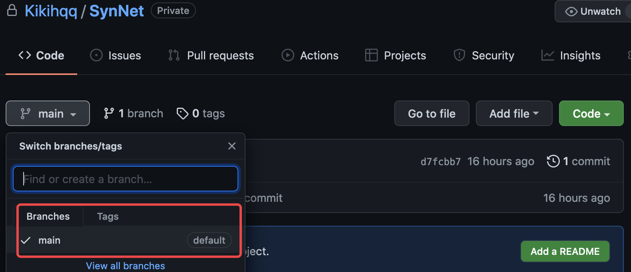Switch to the Code tab
The image size is (631, 272).
click(41, 55)
